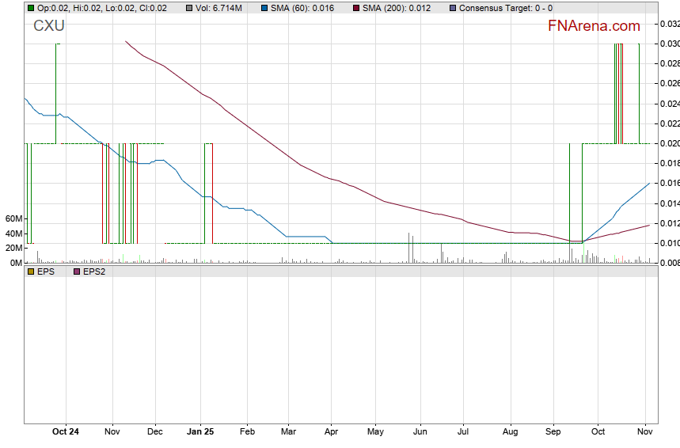Viewport: 680px width, 448px height.
Task: Click the Jan 25 date axis label
Action: click(199, 432)
